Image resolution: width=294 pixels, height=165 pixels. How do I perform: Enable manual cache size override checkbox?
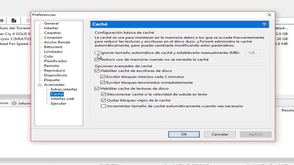click(97, 53)
